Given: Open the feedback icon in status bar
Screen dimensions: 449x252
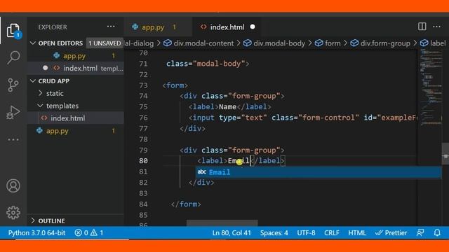Looking at the screenshot, I should point(420,233).
